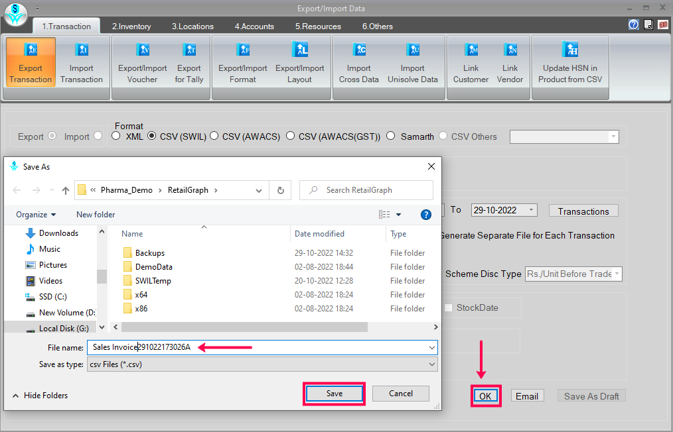Switch to the 6.Others tab

click(377, 26)
